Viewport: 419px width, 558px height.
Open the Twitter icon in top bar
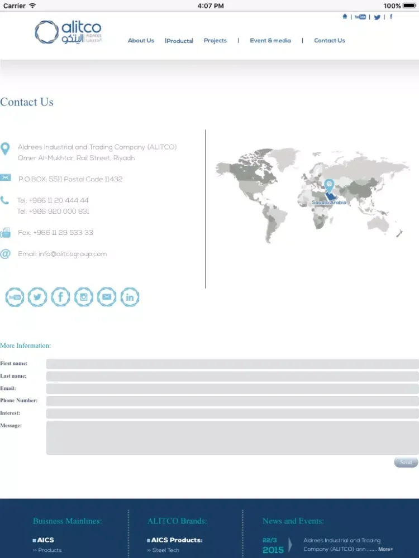(x=377, y=17)
